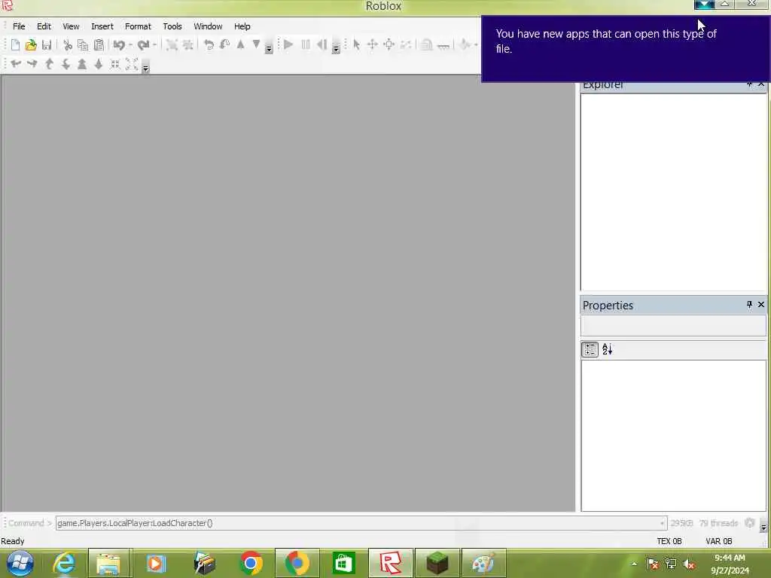This screenshot has height=578, width=771.
Task: Click the zoom extents icon
Action: (x=131, y=64)
